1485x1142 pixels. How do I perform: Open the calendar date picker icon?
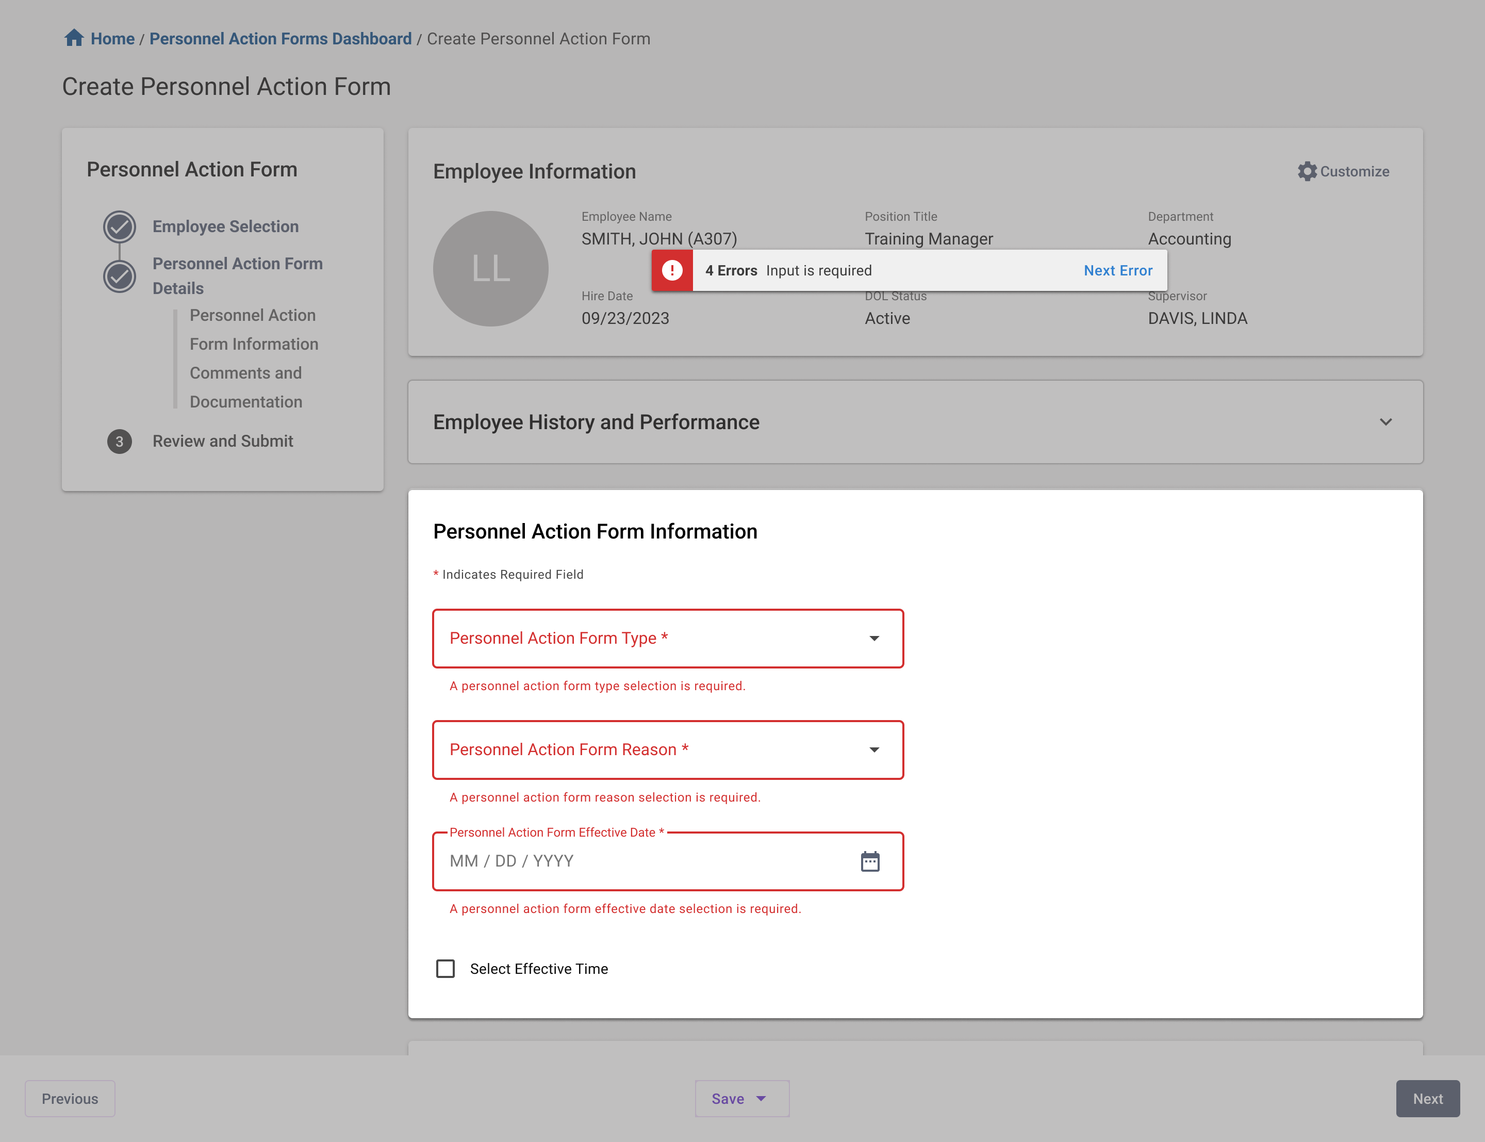point(869,861)
